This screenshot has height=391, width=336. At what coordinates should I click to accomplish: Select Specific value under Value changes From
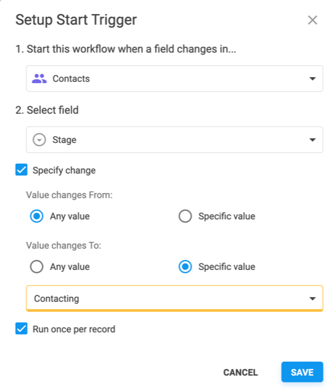point(185,216)
